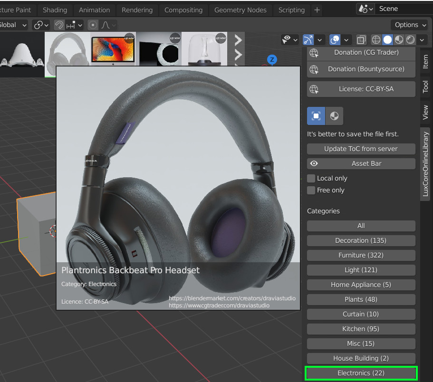This screenshot has height=382, width=433.
Task: Open the Options dropdown
Action: [x=406, y=25]
